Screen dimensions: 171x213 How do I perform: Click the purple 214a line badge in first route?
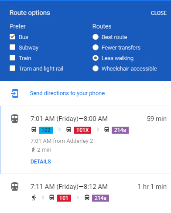click(x=120, y=130)
